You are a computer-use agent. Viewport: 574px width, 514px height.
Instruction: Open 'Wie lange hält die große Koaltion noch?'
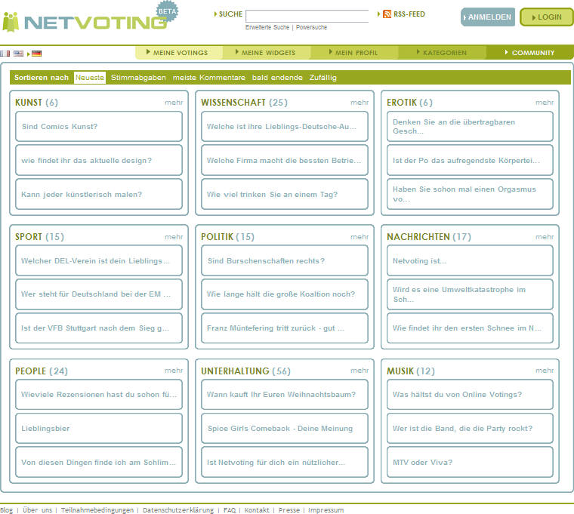285,294
